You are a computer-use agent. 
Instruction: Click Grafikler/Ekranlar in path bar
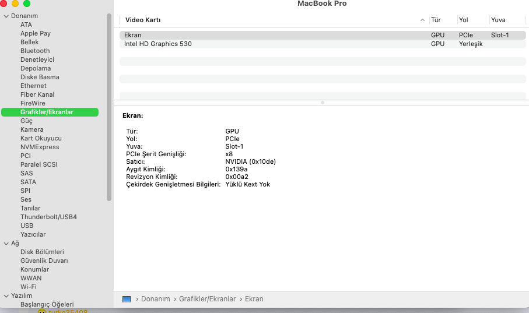pos(207,299)
